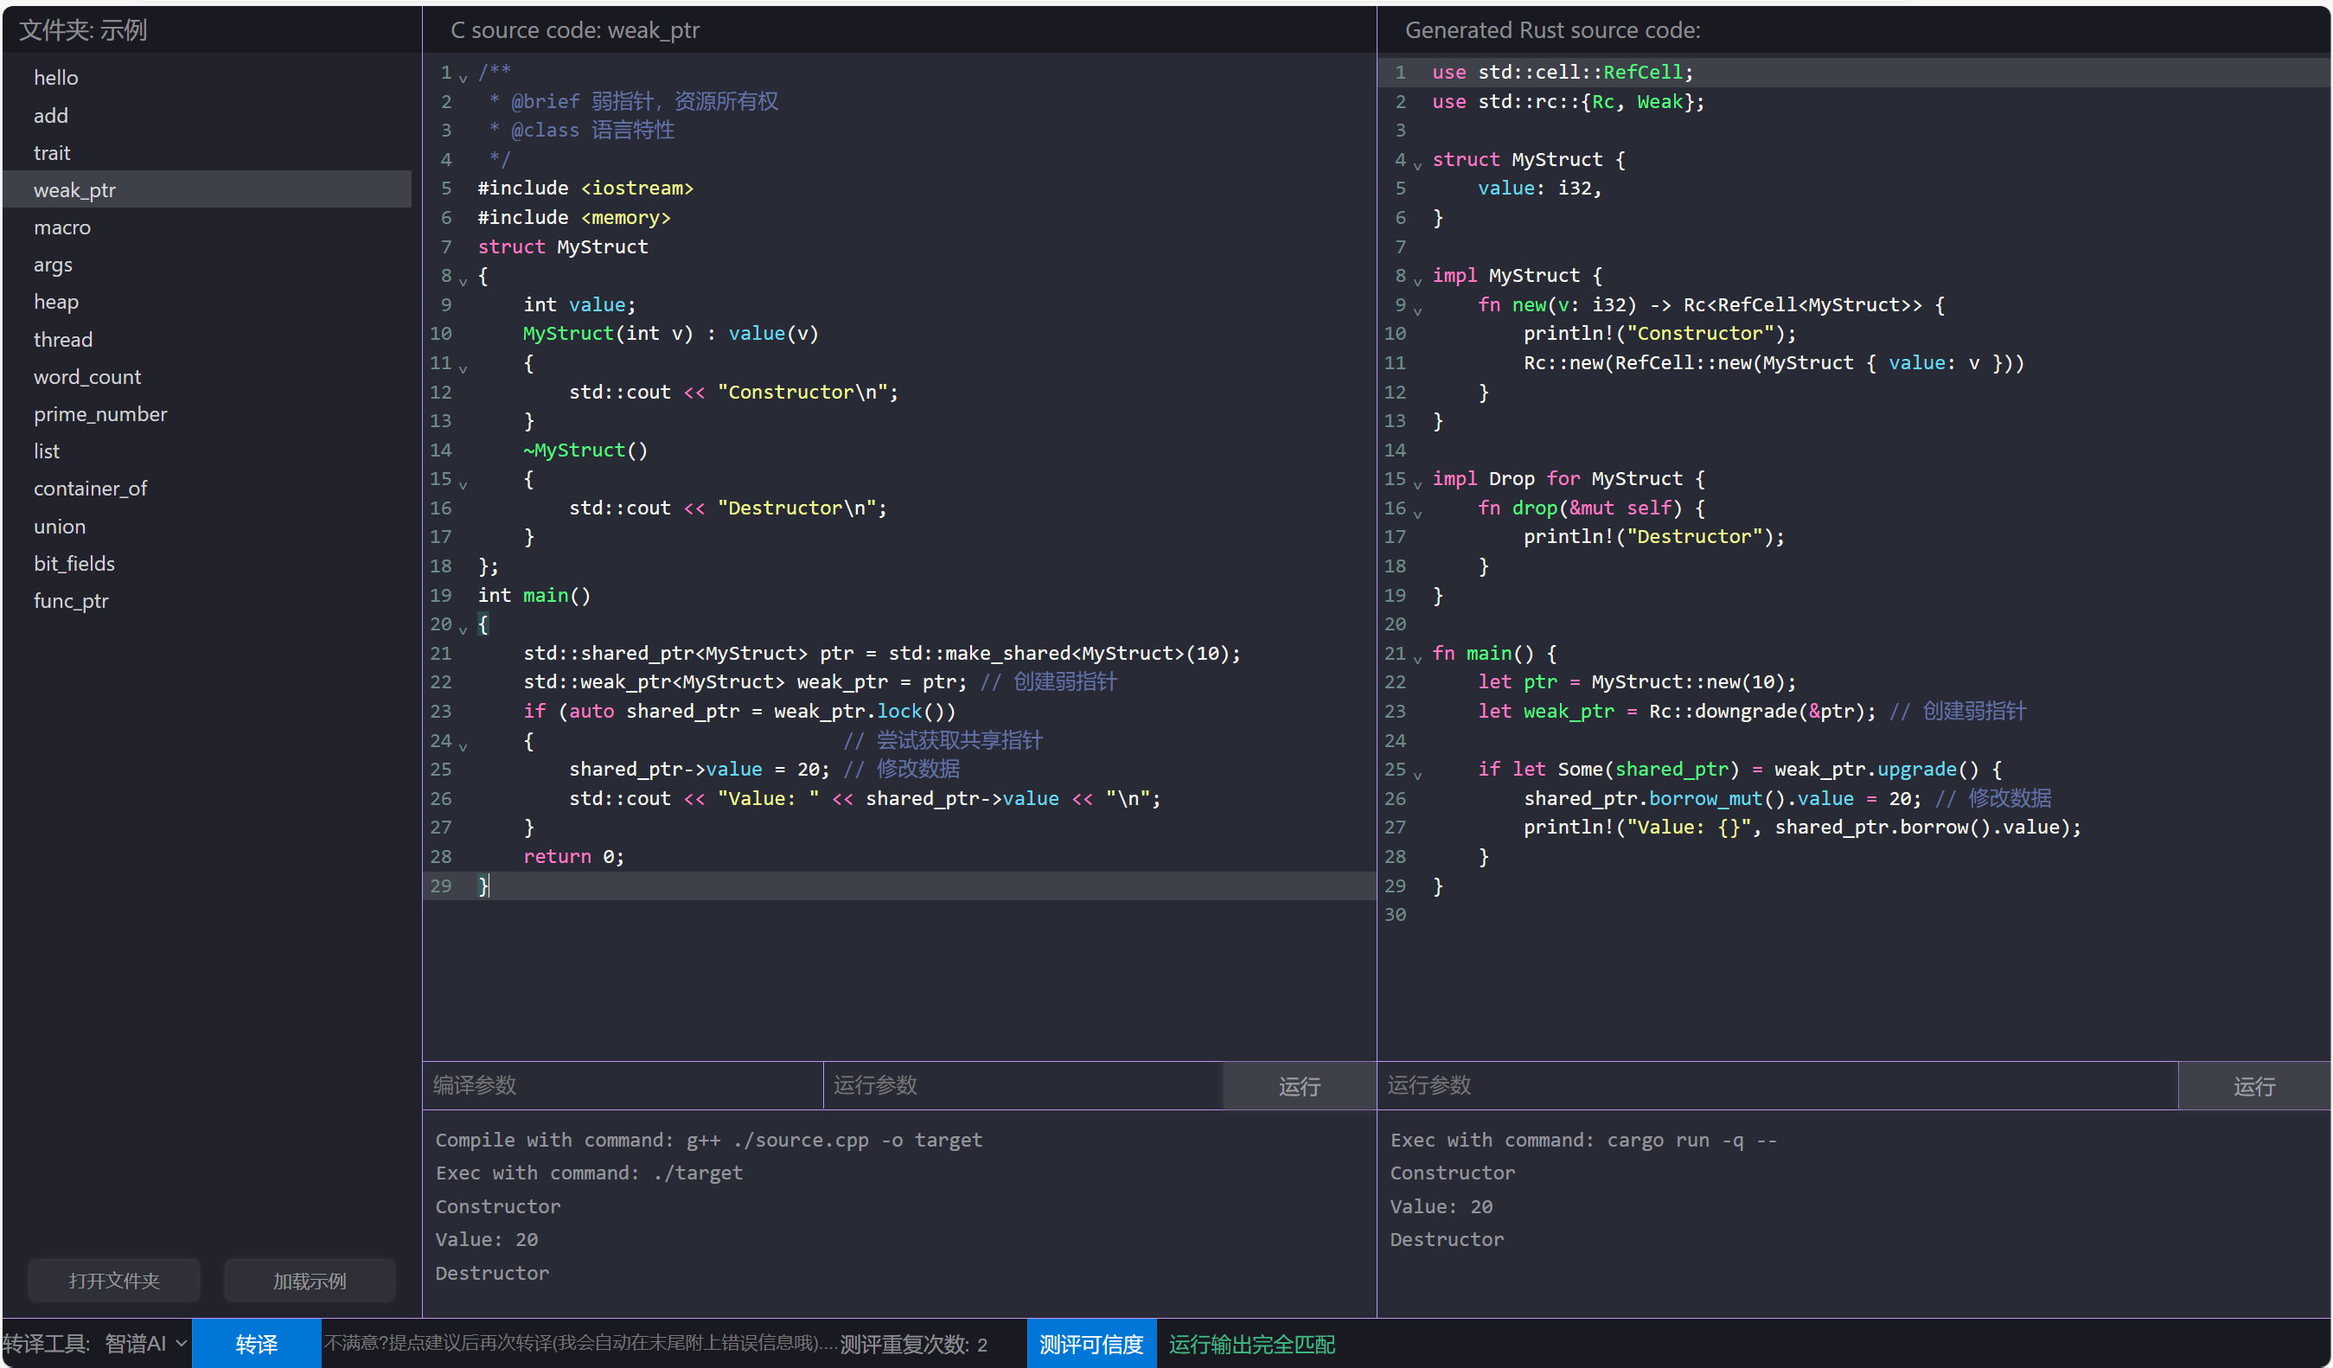The width and height of the screenshot is (2333, 1368).
Task: Open the 智谱AI translation tool dropdown
Action: [145, 1343]
